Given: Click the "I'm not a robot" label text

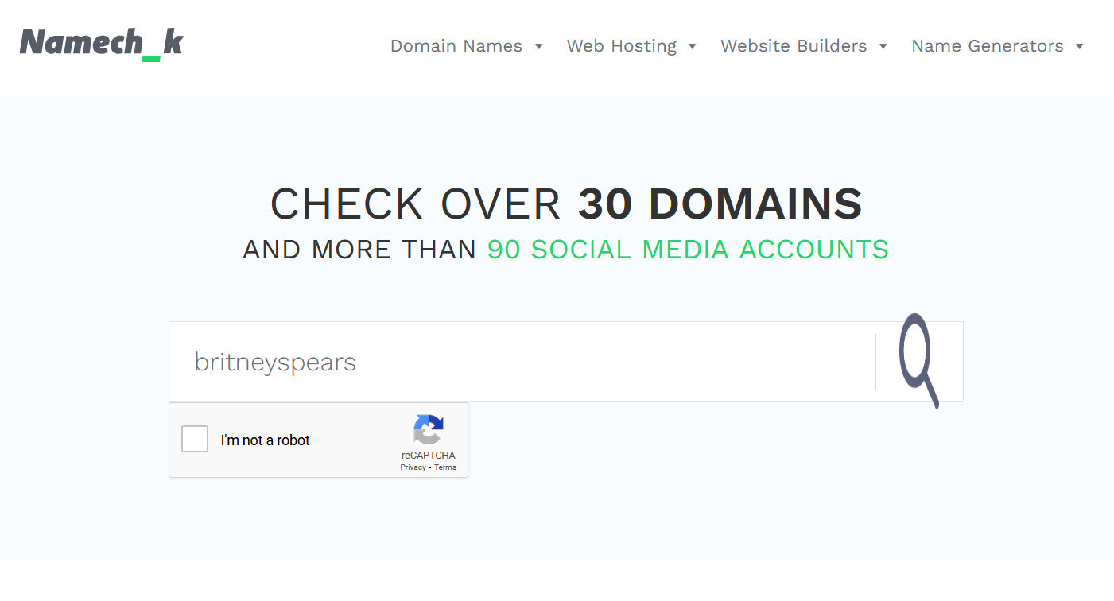Looking at the screenshot, I should tap(265, 440).
